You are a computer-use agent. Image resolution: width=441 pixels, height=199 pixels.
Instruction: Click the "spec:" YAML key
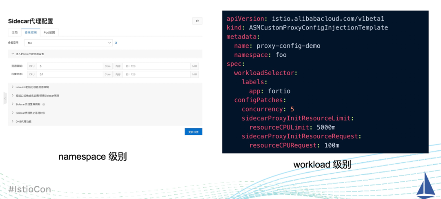[236, 64]
